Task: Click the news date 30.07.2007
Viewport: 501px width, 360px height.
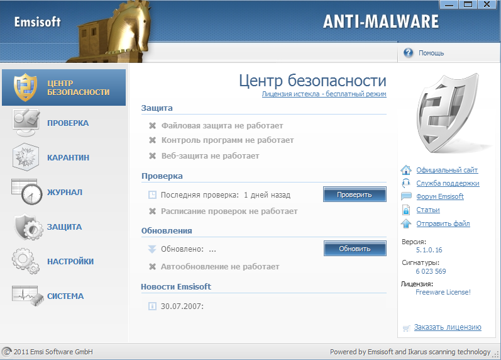Action: [182, 307]
